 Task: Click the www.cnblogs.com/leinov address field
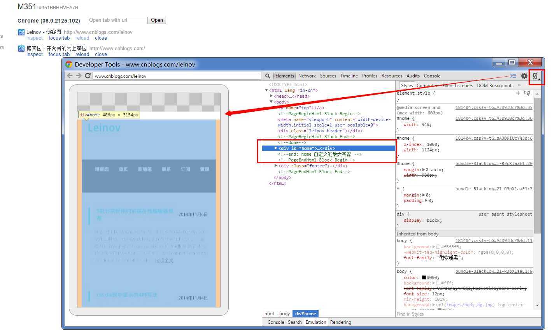point(177,76)
